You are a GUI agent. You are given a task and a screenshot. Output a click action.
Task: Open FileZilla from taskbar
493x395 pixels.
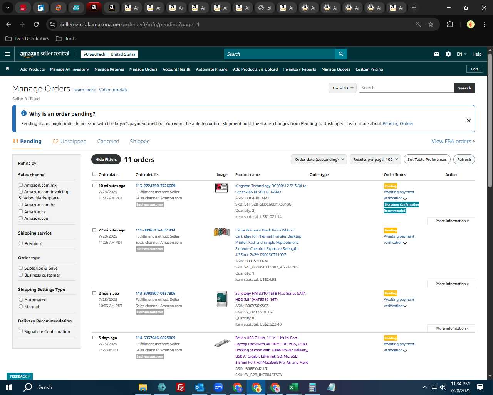pos(180,387)
